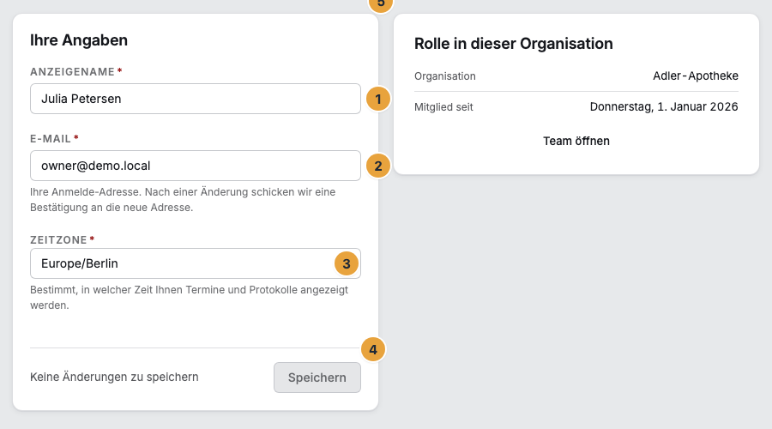Click the 'Ihre Angaben' heading
The width and height of the screenshot is (772, 429).
[x=79, y=39]
